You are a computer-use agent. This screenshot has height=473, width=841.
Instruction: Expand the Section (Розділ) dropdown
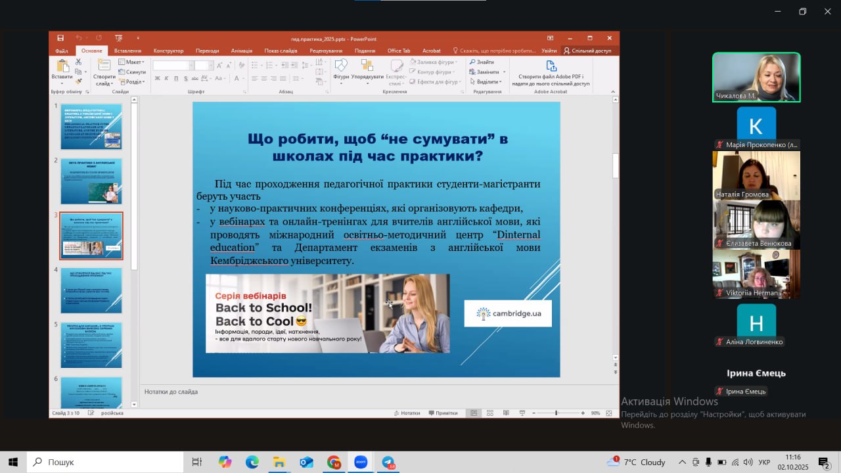pyautogui.click(x=134, y=82)
